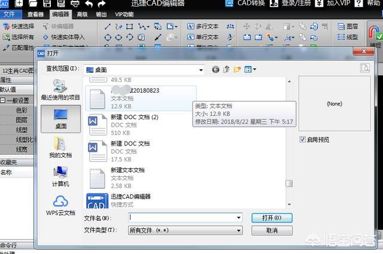Click the New file icon in title bar

click(x=19, y=3)
